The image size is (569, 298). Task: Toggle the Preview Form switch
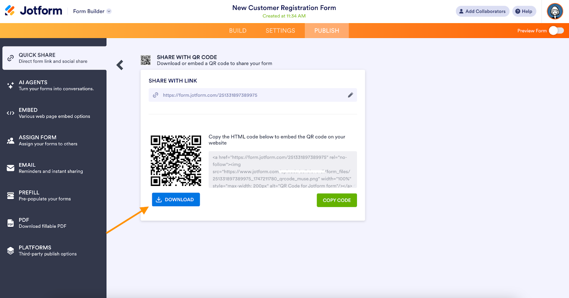[556, 31]
